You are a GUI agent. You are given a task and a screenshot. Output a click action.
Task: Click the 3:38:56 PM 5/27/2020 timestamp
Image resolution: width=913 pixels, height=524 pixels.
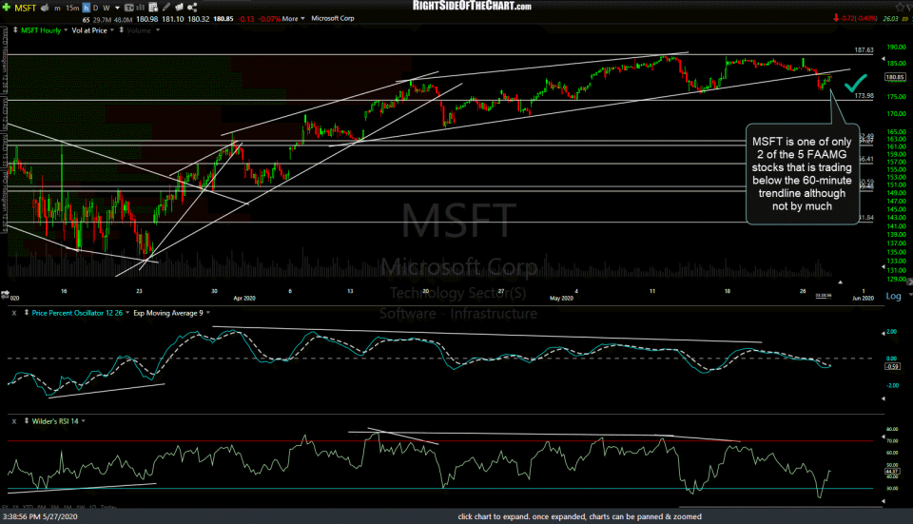point(40,516)
